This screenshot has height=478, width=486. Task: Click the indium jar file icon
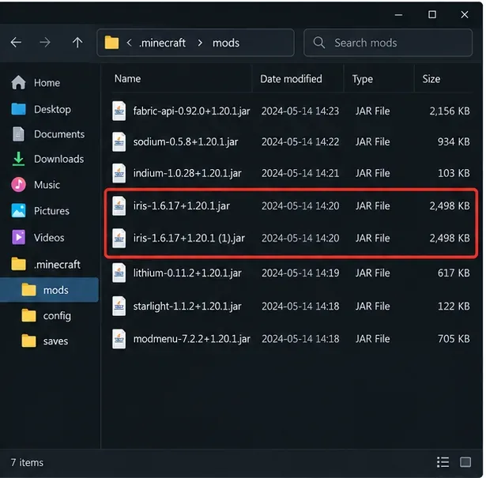[x=119, y=173]
